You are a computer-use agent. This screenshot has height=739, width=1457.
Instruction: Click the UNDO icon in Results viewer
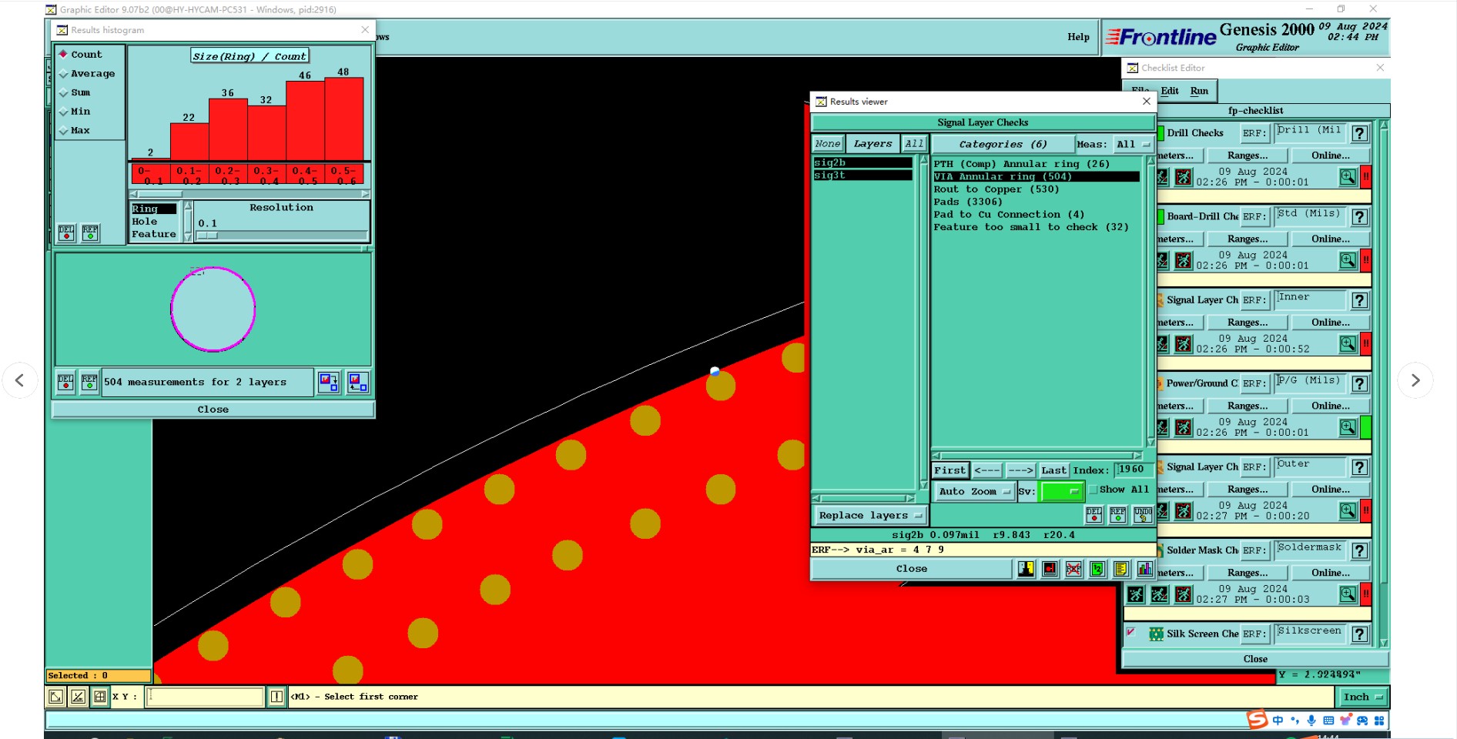pos(1143,514)
